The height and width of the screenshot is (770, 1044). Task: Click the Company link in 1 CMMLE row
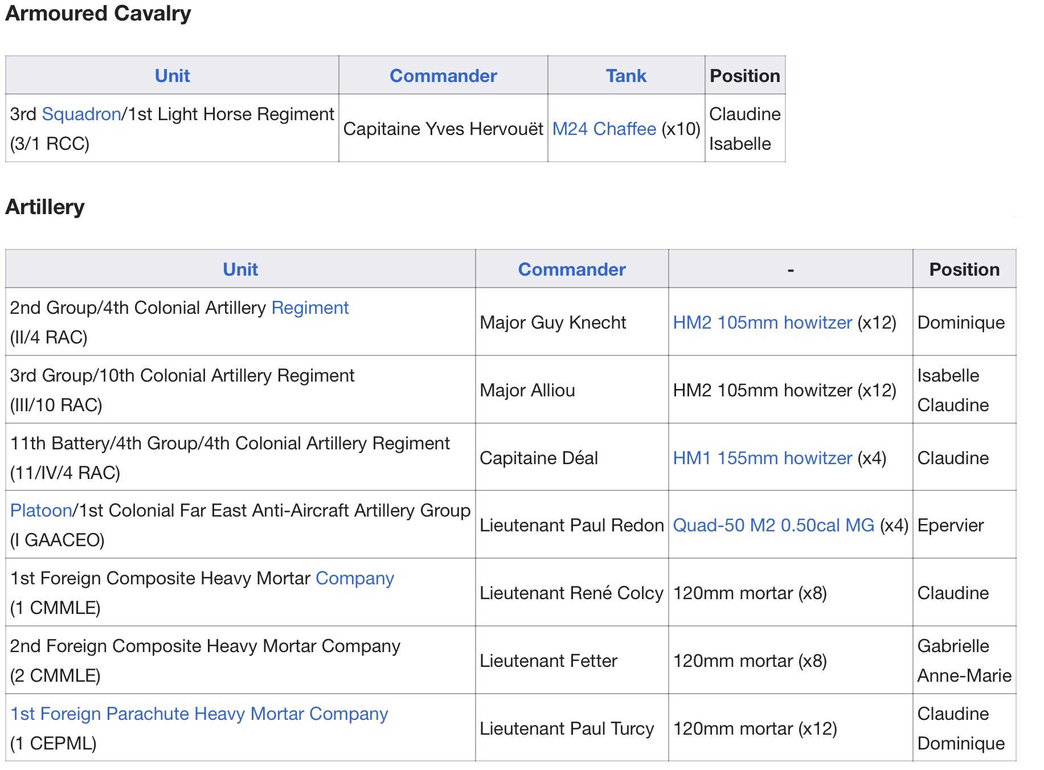coord(354,578)
